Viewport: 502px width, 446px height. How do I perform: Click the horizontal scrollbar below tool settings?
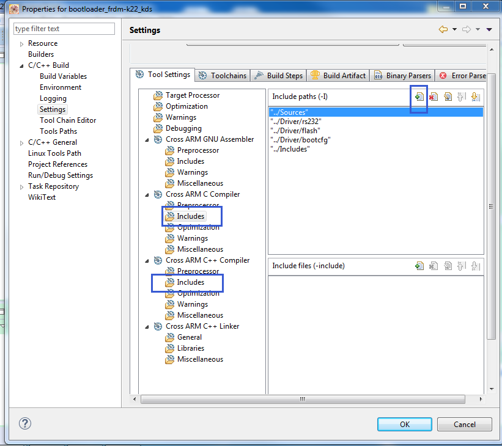pyautogui.click(x=303, y=399)
